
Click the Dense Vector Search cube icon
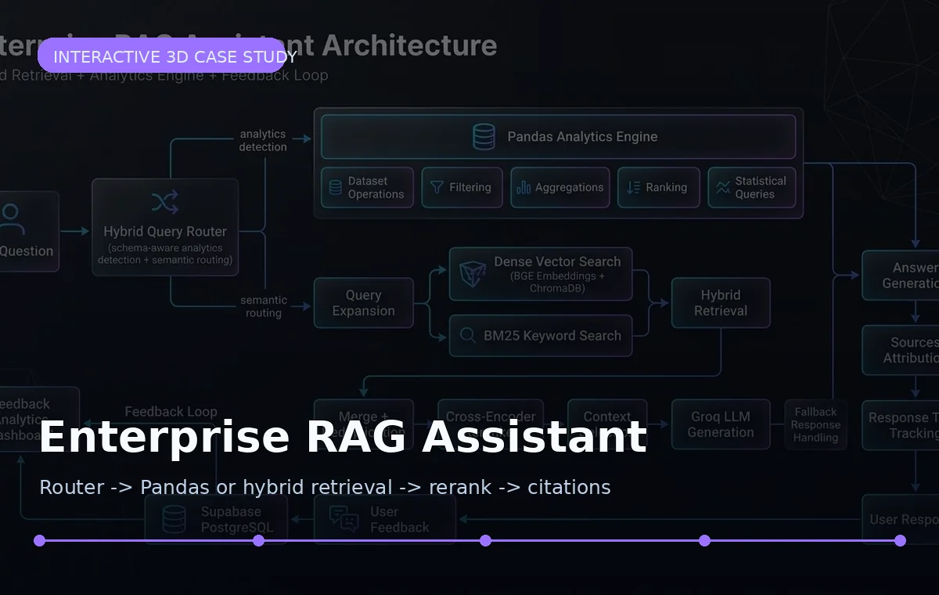point(473,275)
